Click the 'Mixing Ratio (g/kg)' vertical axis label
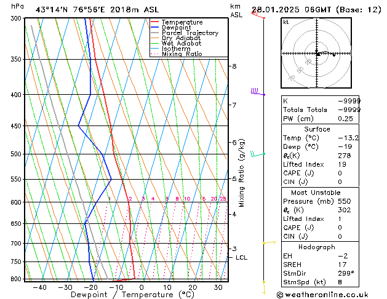 point(242,173)
